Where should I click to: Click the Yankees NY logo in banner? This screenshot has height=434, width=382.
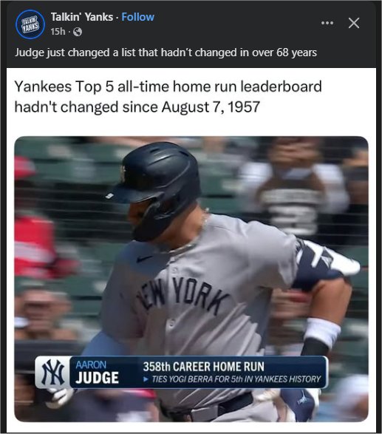click(52, 373)
